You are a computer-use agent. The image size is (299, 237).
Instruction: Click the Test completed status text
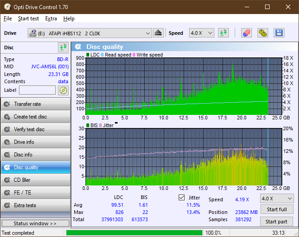(x=18, y=233)
